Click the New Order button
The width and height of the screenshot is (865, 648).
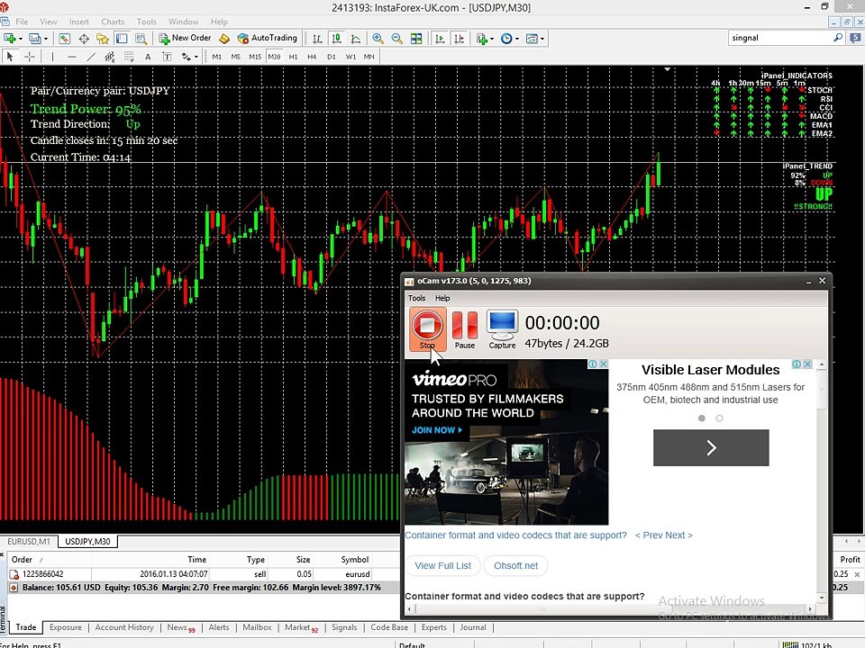click(x=185, y=38)
